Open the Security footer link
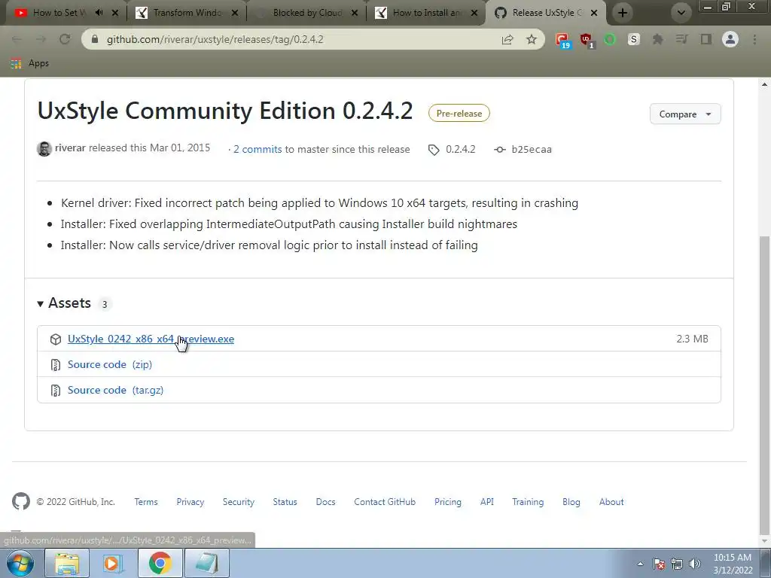 239,502
